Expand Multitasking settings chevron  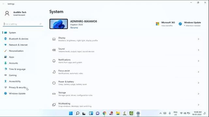(x=199, y=105)
